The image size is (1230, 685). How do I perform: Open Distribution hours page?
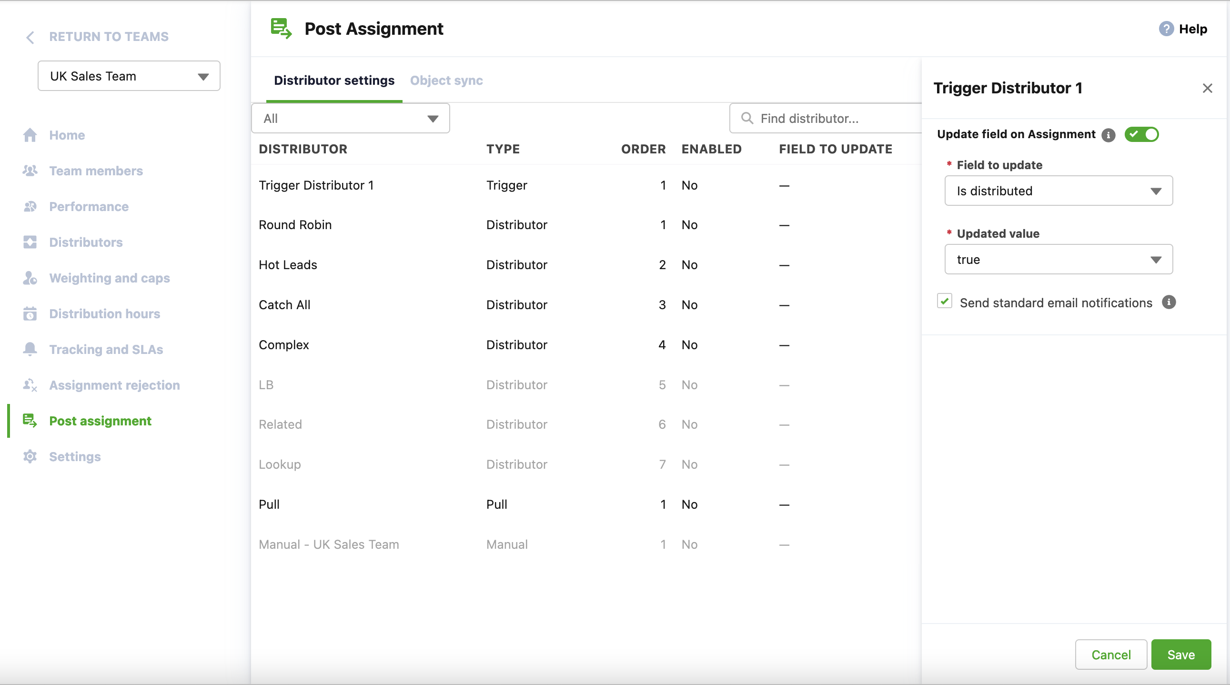105,313
